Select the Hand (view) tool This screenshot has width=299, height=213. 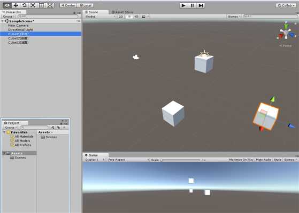click(7, 5)
